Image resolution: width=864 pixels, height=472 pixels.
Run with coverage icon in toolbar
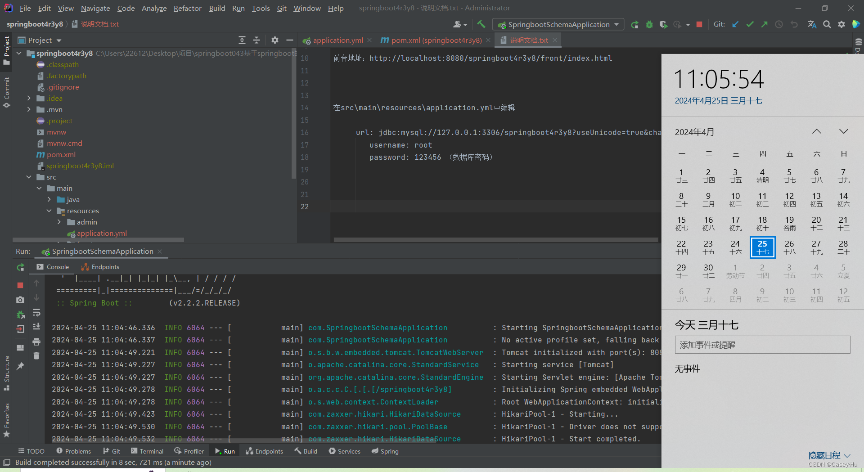663,24
